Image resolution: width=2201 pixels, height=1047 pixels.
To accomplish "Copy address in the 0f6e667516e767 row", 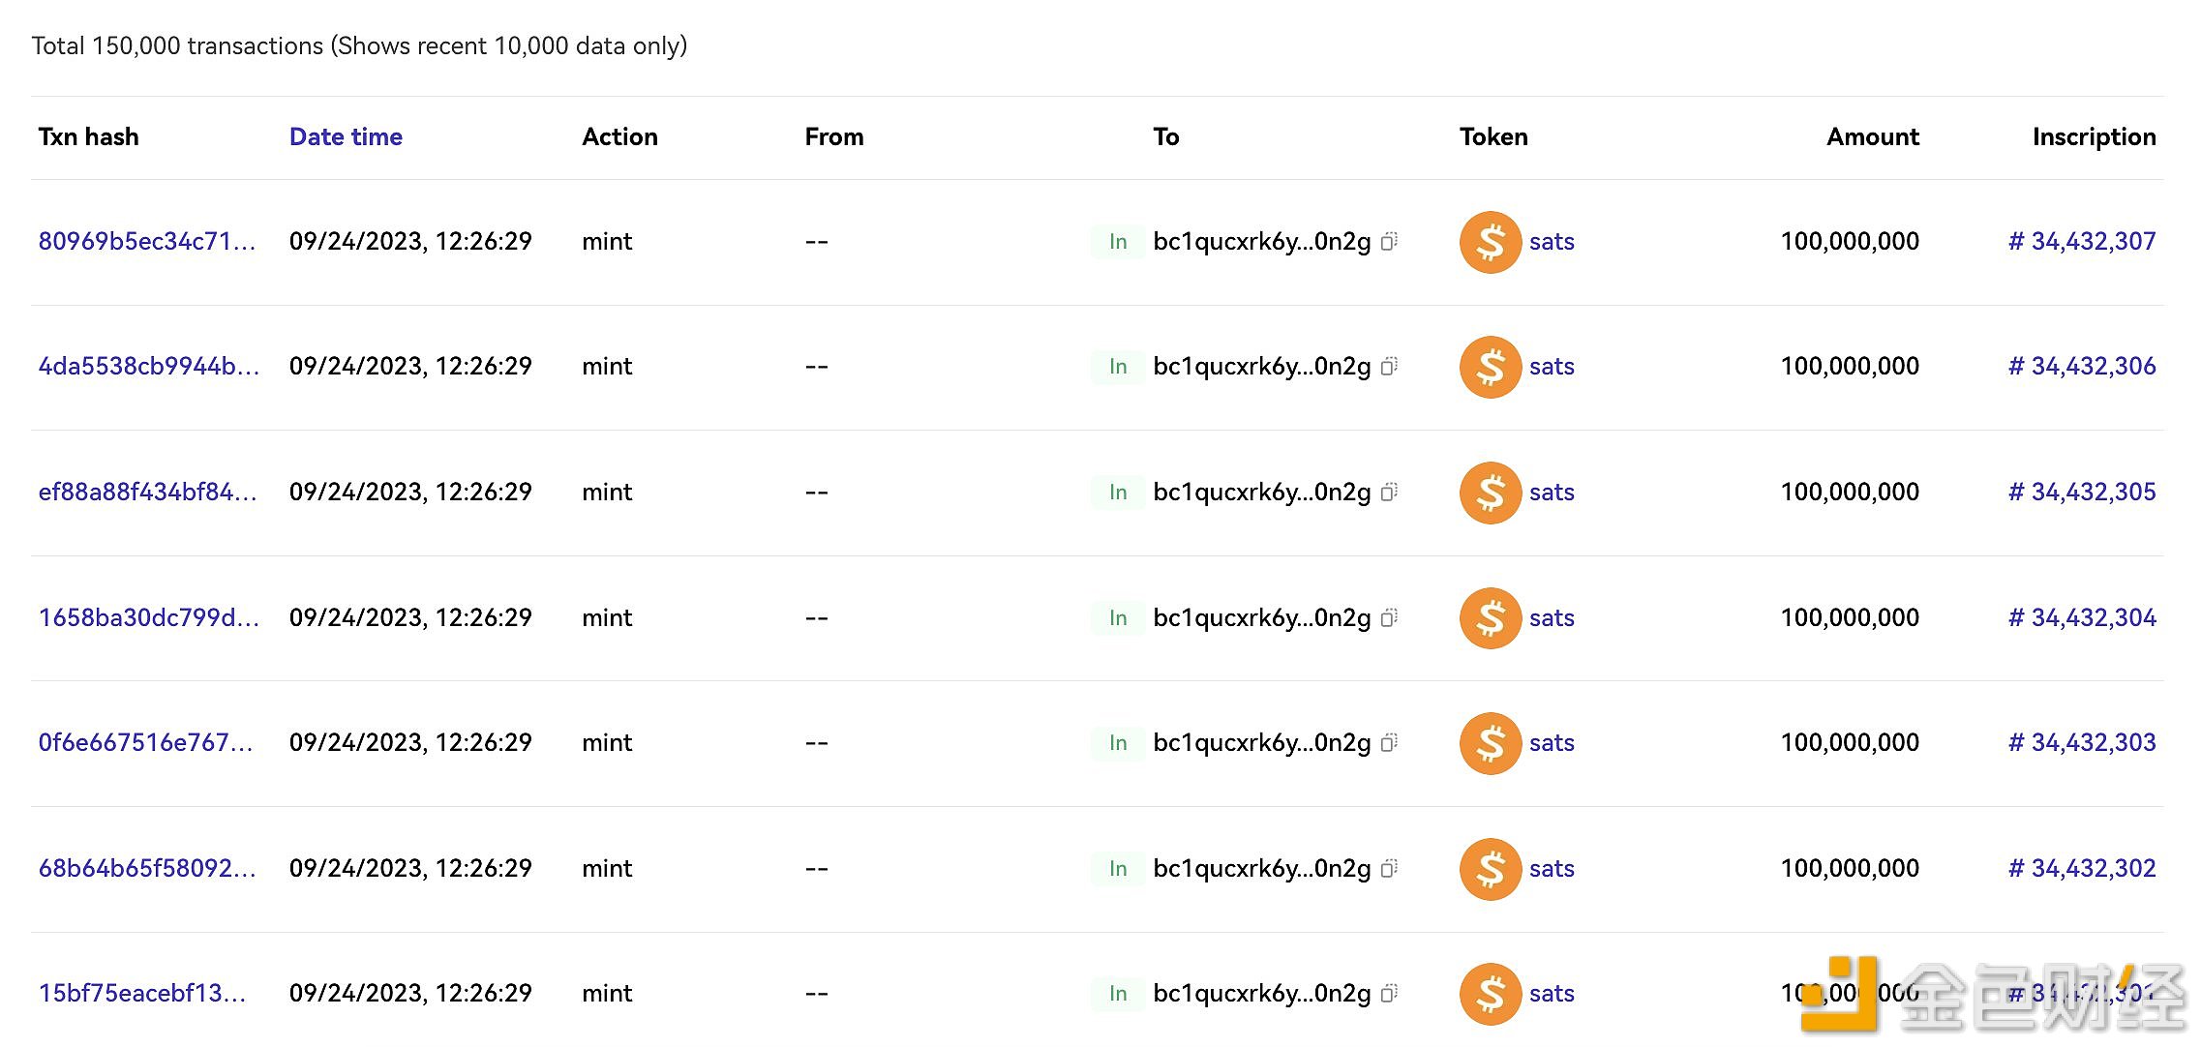I will point(1390,743).
